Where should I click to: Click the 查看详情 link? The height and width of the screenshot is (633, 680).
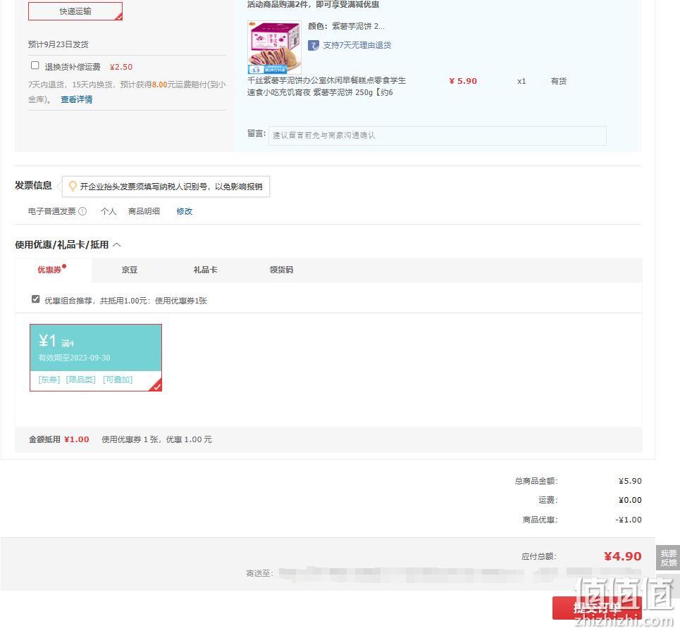tap(76, 99)
